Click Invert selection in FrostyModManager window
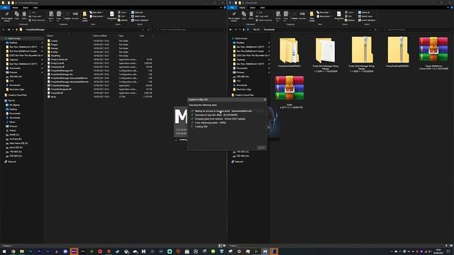 tap(140, 21)
